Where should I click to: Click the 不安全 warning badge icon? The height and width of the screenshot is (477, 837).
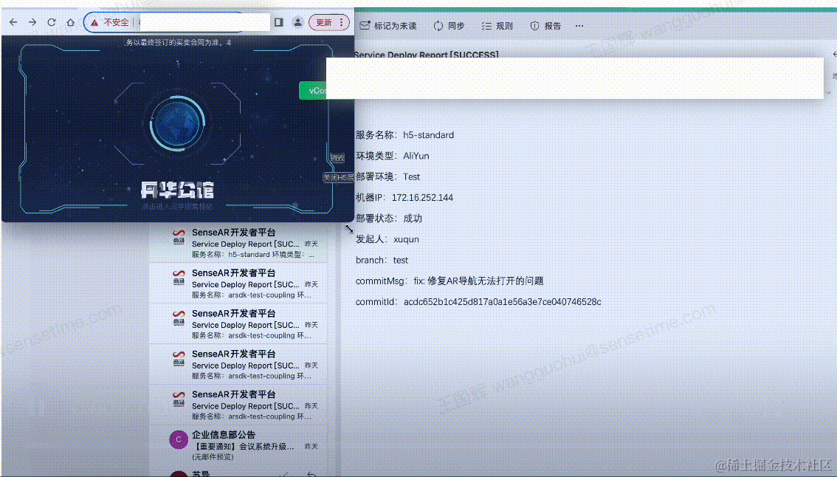click(x=94, y=22)
